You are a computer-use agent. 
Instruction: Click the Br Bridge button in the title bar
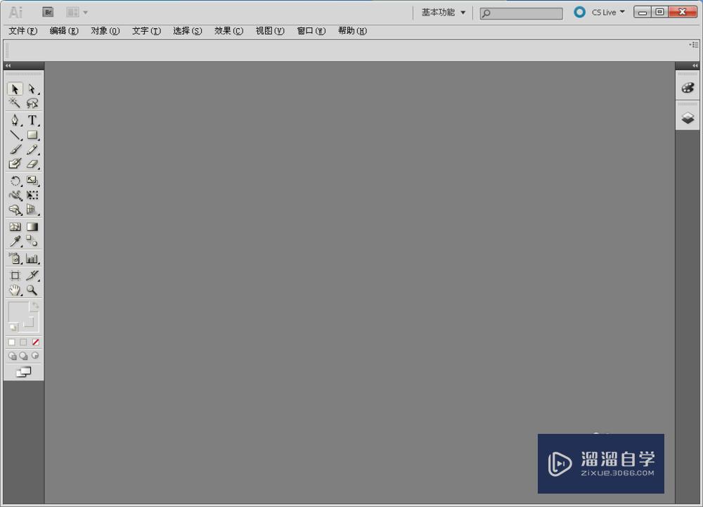48,12
